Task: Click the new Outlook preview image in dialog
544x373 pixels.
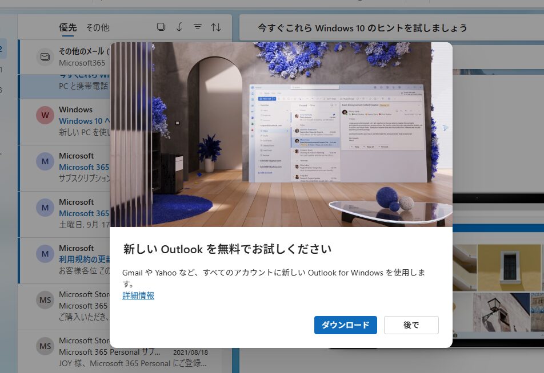Action: click(x=281, y=135)
